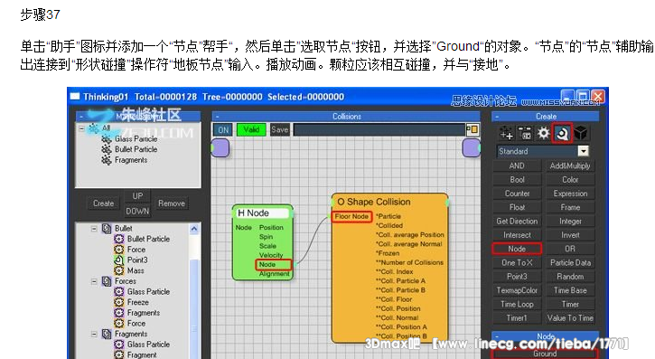
Task: Toggle the green Valid button
Action: coord(251,129)
